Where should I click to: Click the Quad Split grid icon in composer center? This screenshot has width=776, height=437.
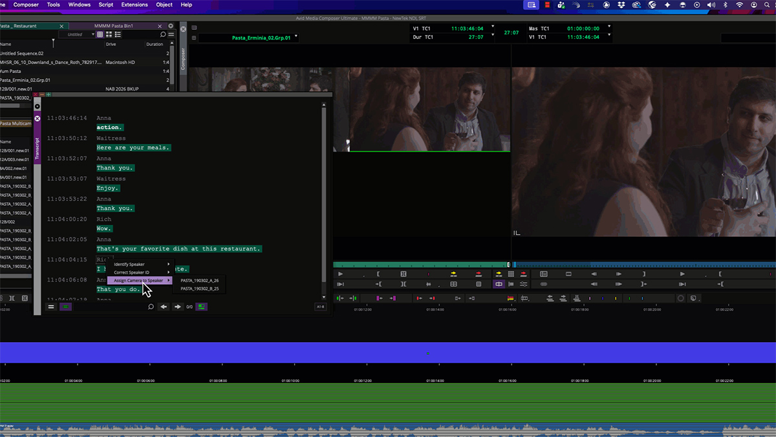click(x=511, y=274)
